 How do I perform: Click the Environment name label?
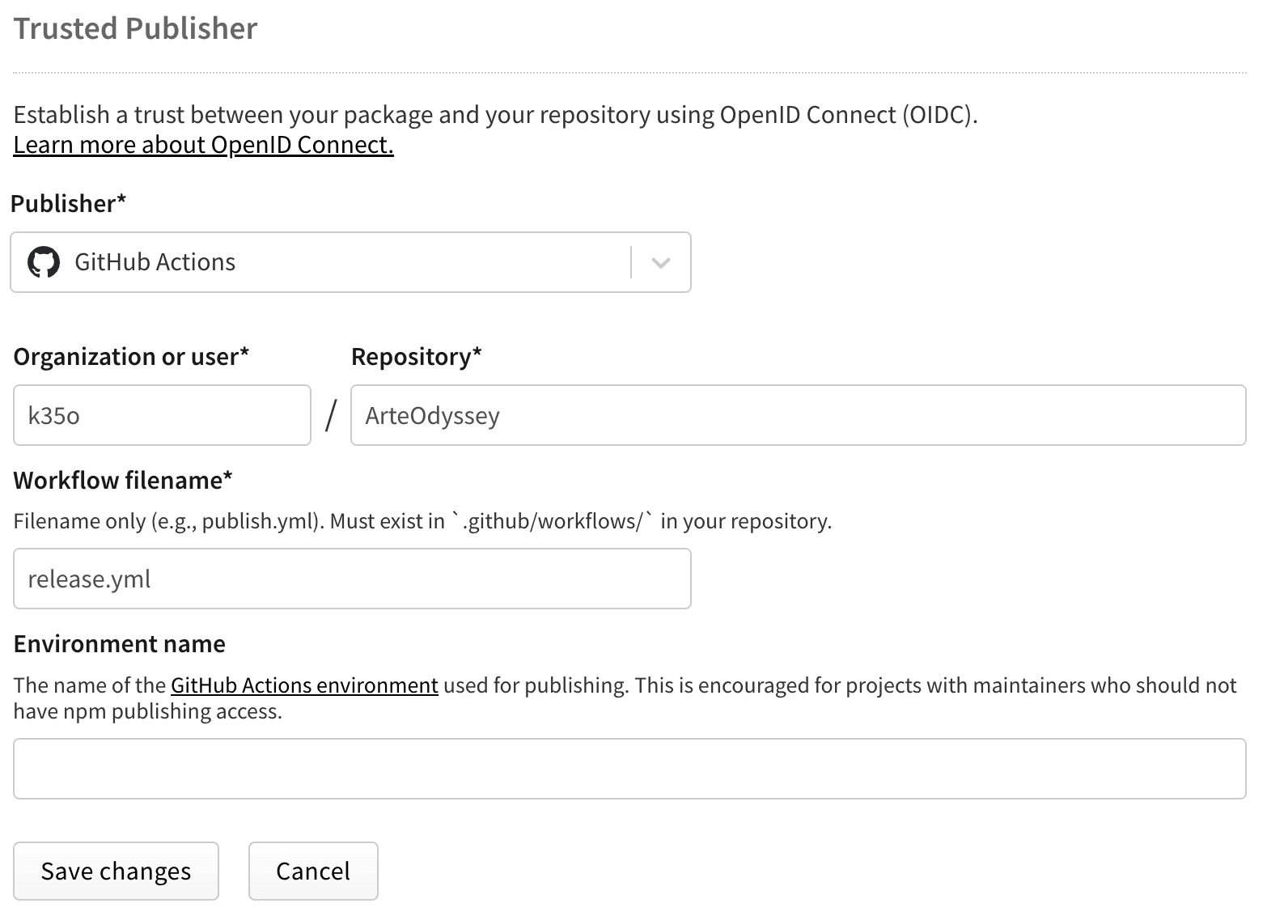[x=120, y=643]
